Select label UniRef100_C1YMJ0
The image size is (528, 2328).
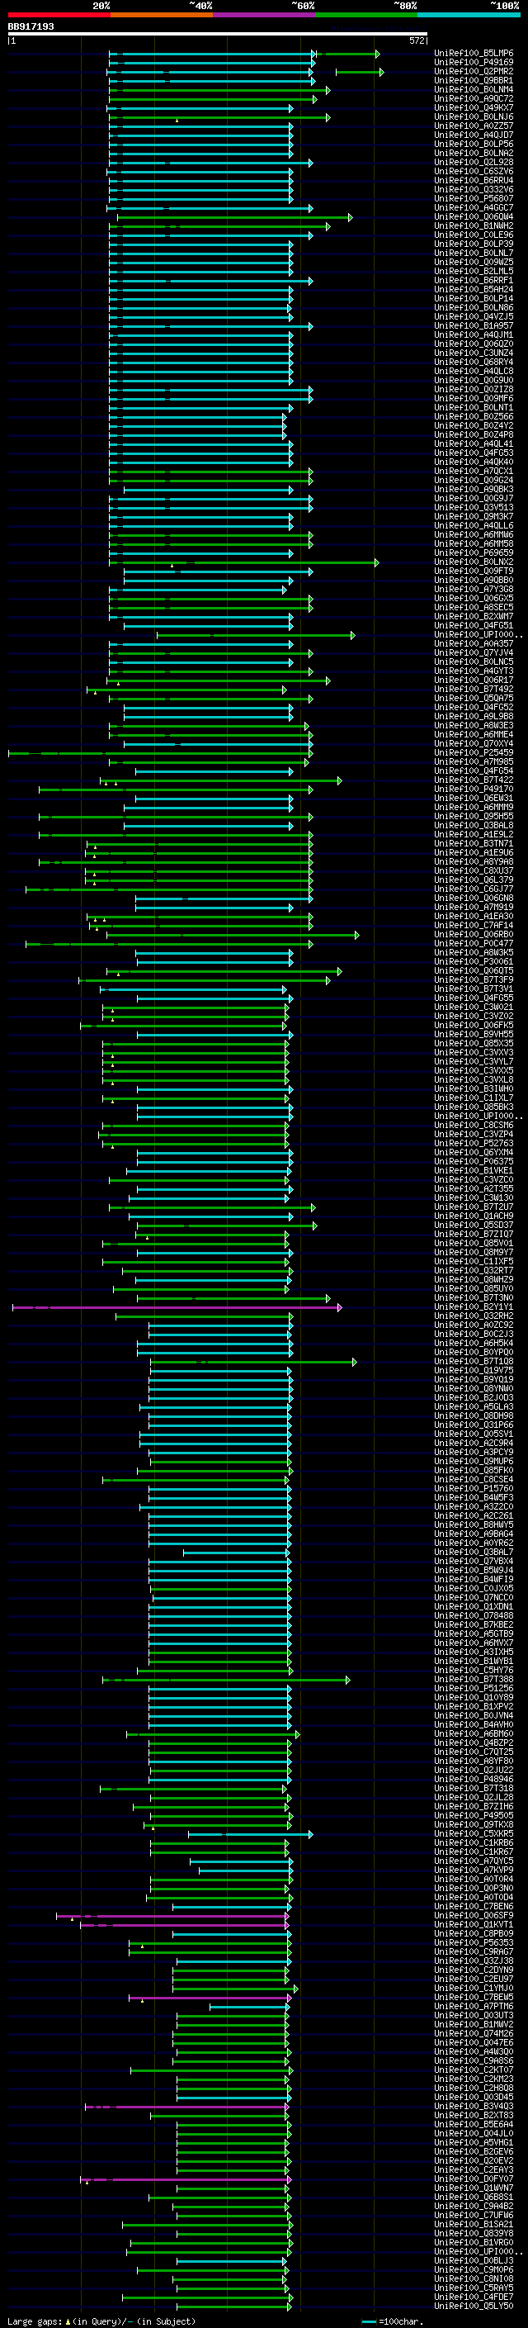(x=474, y=1989)
